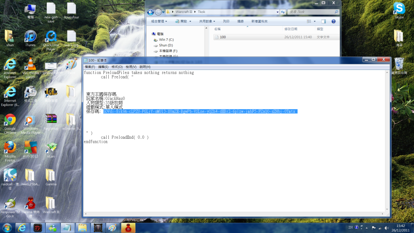This screenshot has width=414, height=233.
Task: Open Google Chrome desktop icon
Action: coord(10,124)
